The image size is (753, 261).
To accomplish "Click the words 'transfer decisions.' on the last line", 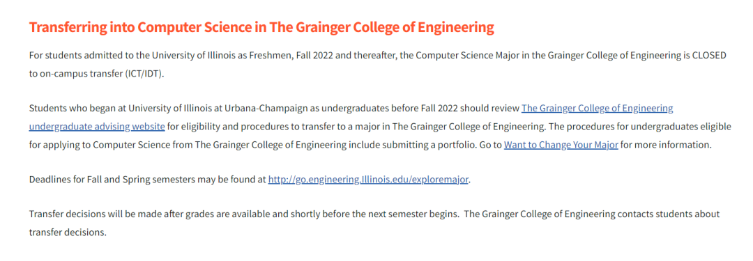I will coord(67,232).
